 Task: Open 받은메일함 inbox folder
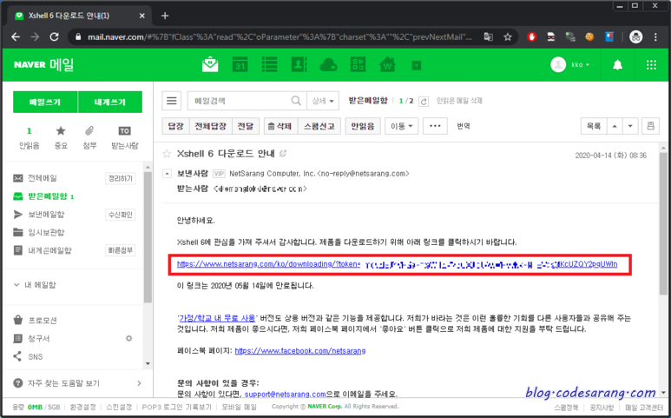pos(48,196)
